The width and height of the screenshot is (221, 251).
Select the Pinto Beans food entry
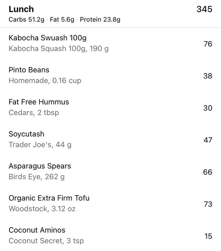click(x=29, y=70)
